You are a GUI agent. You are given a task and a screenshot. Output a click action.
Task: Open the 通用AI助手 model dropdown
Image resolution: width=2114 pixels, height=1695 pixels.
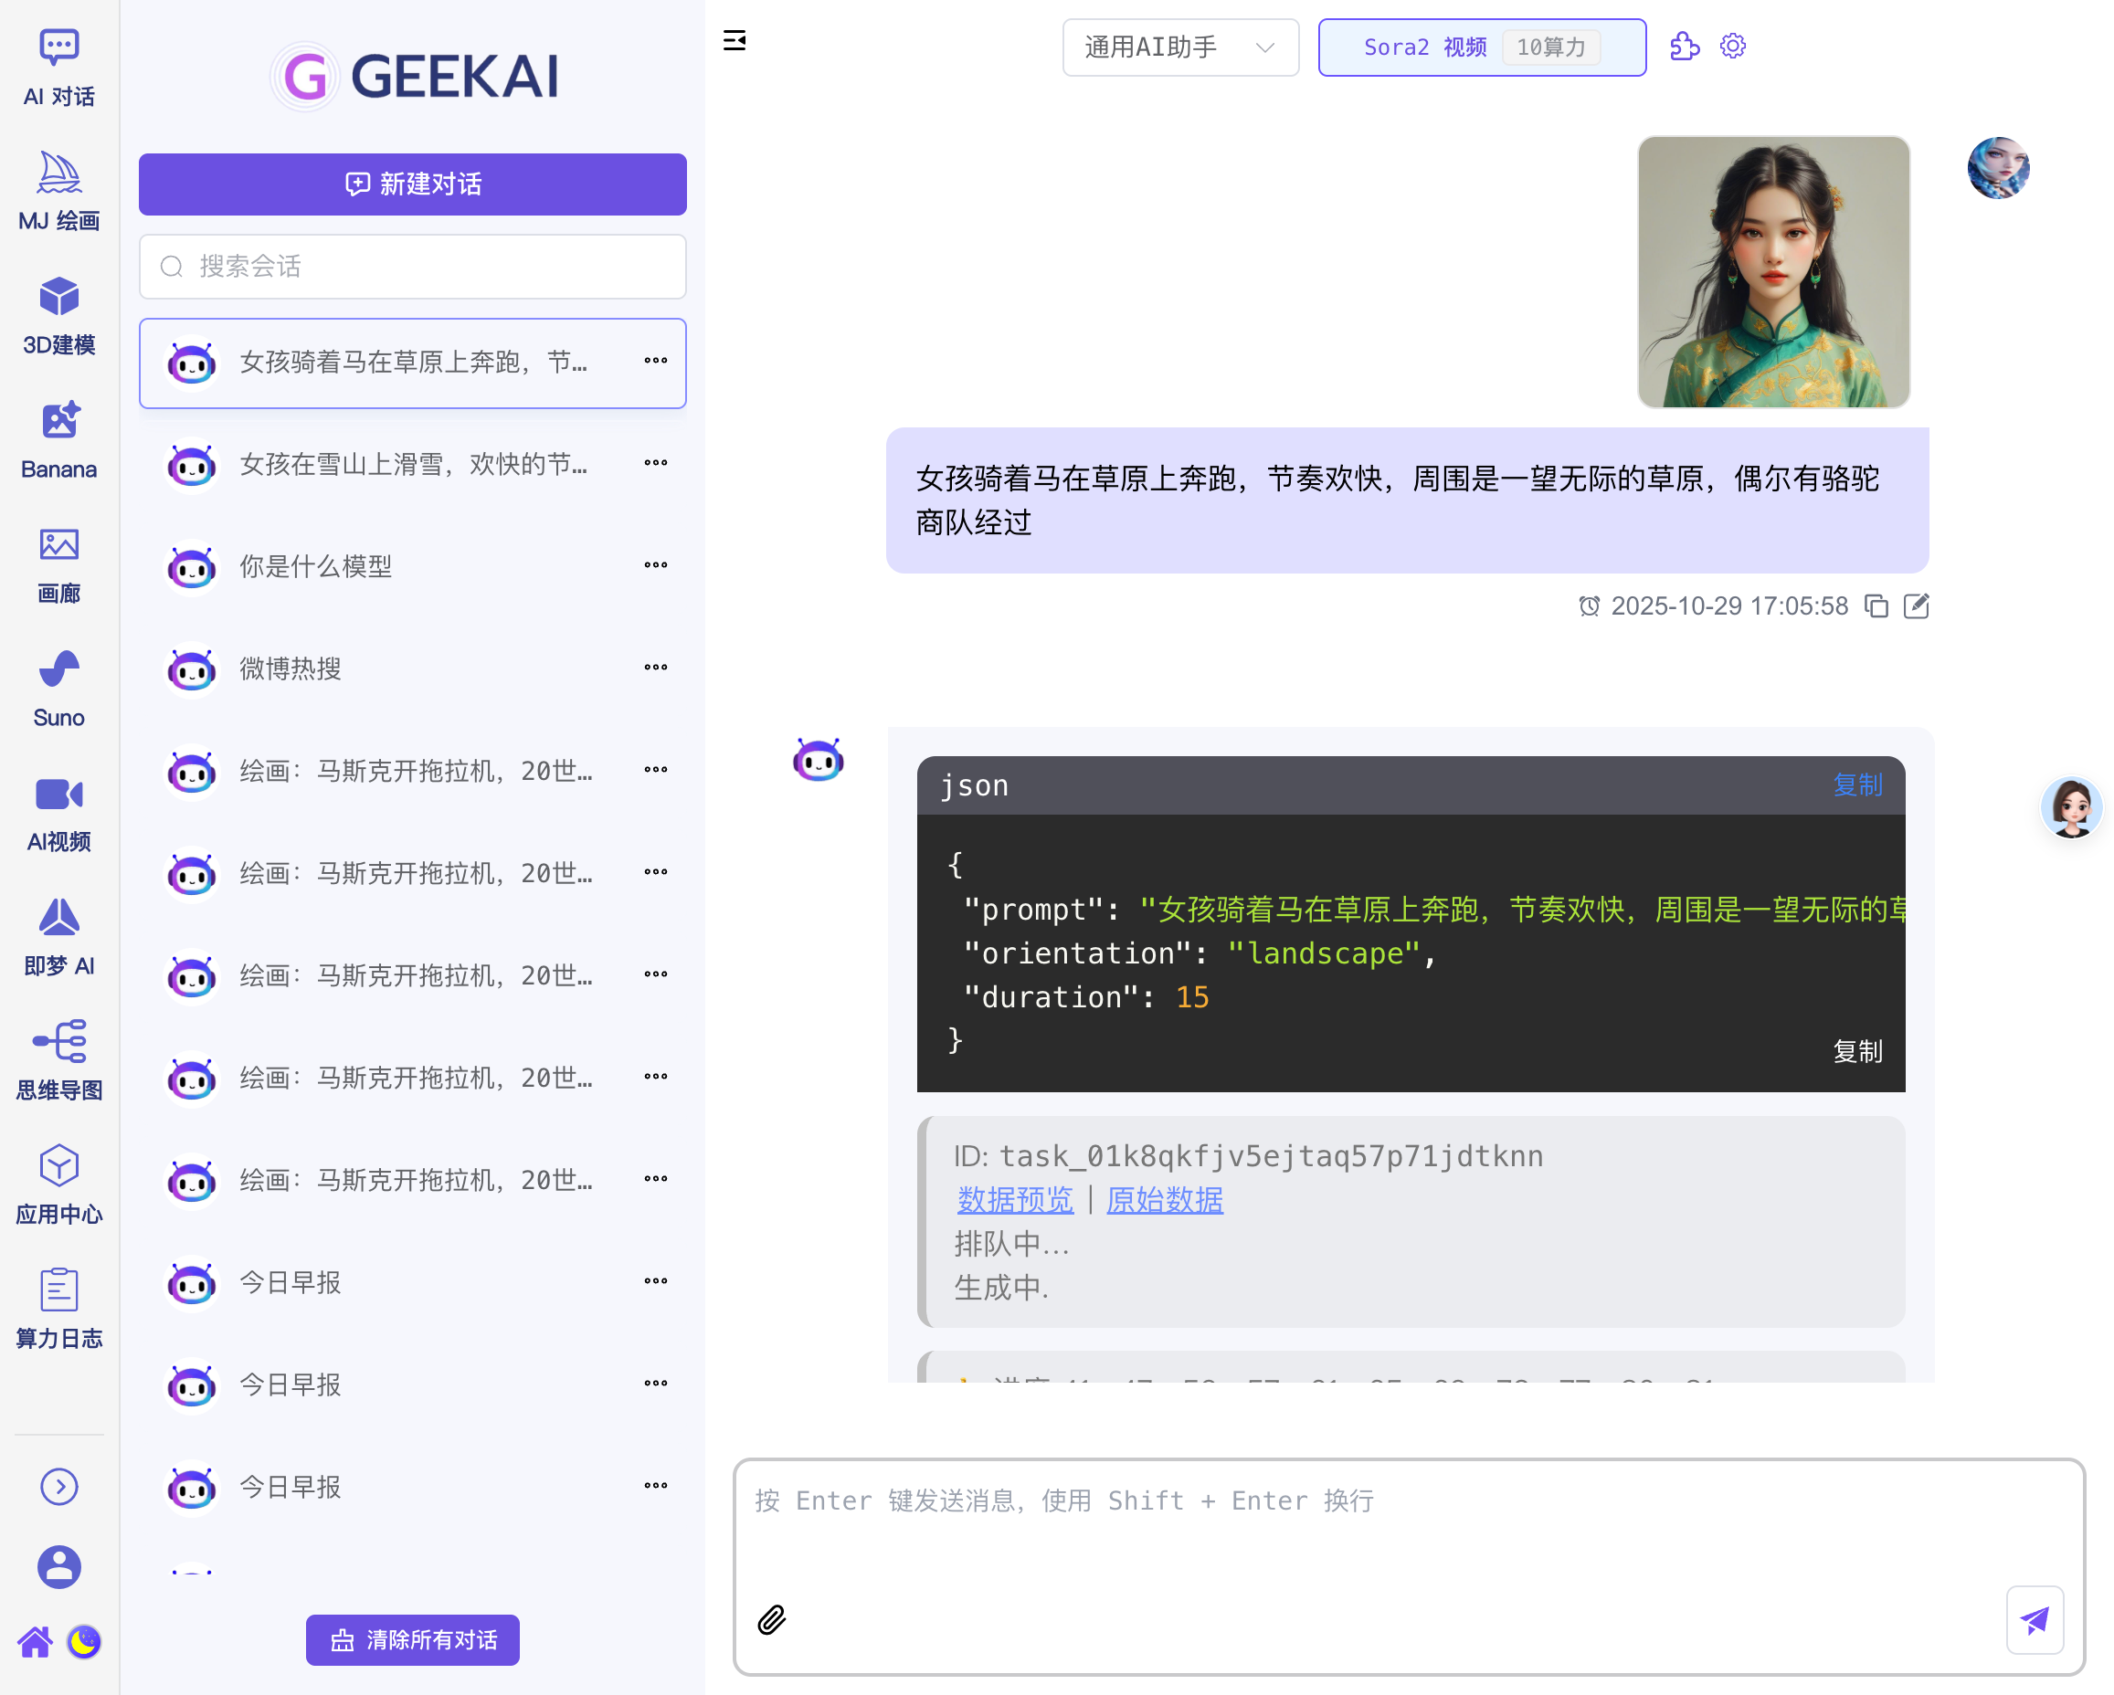point(1179,47)
